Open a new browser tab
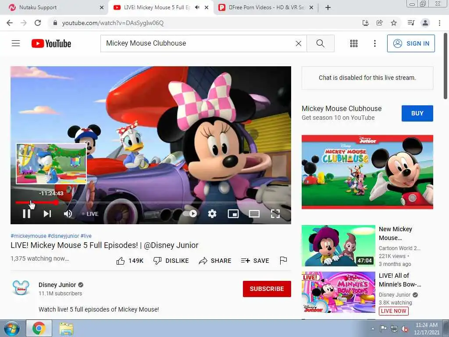449x337 pixels. click(x=328, y=7)
